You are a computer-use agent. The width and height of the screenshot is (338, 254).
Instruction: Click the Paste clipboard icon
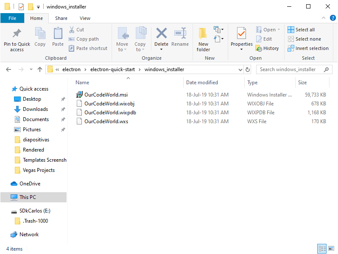pos(58,33)
